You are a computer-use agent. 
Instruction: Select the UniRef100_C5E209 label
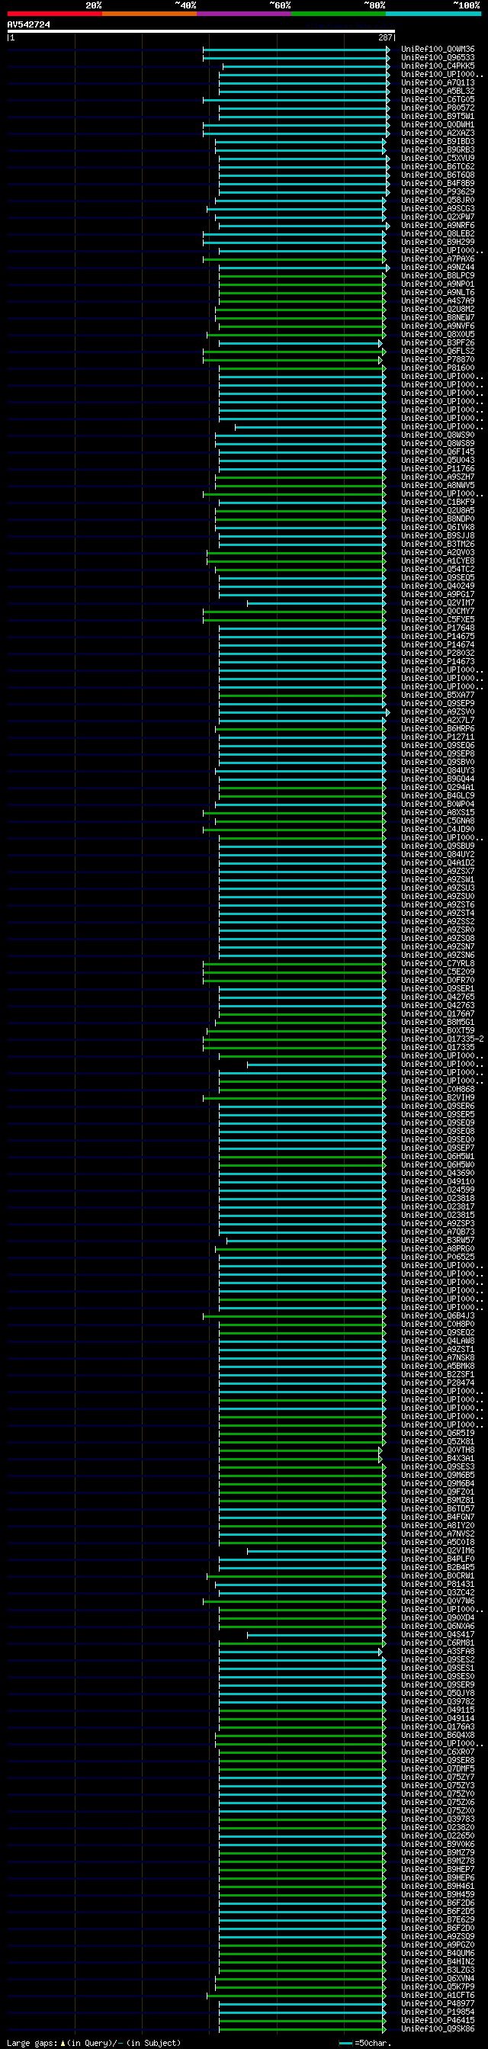pyautogui.click(x=438, y=972)
